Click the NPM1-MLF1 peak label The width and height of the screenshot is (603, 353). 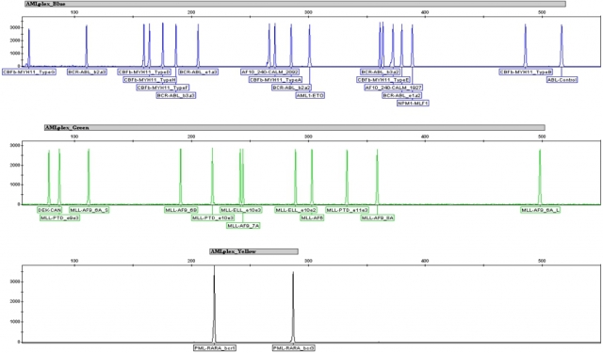coord(413,104)
